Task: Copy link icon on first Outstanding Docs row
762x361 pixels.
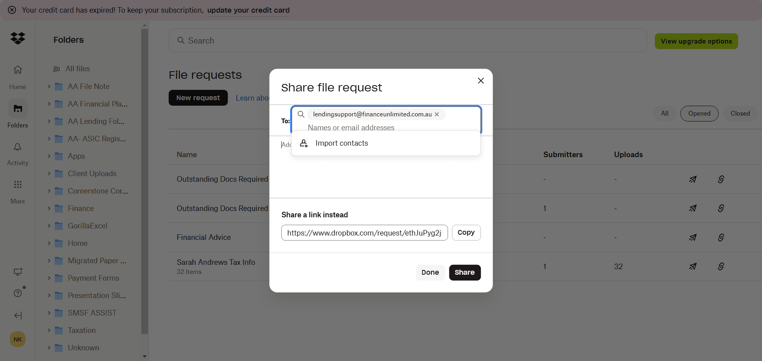Action: pyautogui.click(x=721, y=179)
